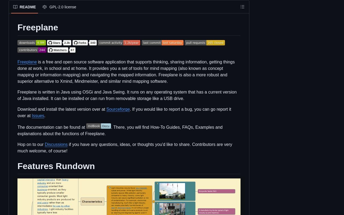The width and height of the screenshot is (344, 215).
Task: Go to the Issues link
Action: 38,116
